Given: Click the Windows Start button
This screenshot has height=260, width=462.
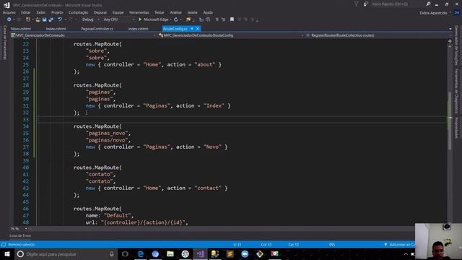Looking at the screenshot, I should 7,253.
